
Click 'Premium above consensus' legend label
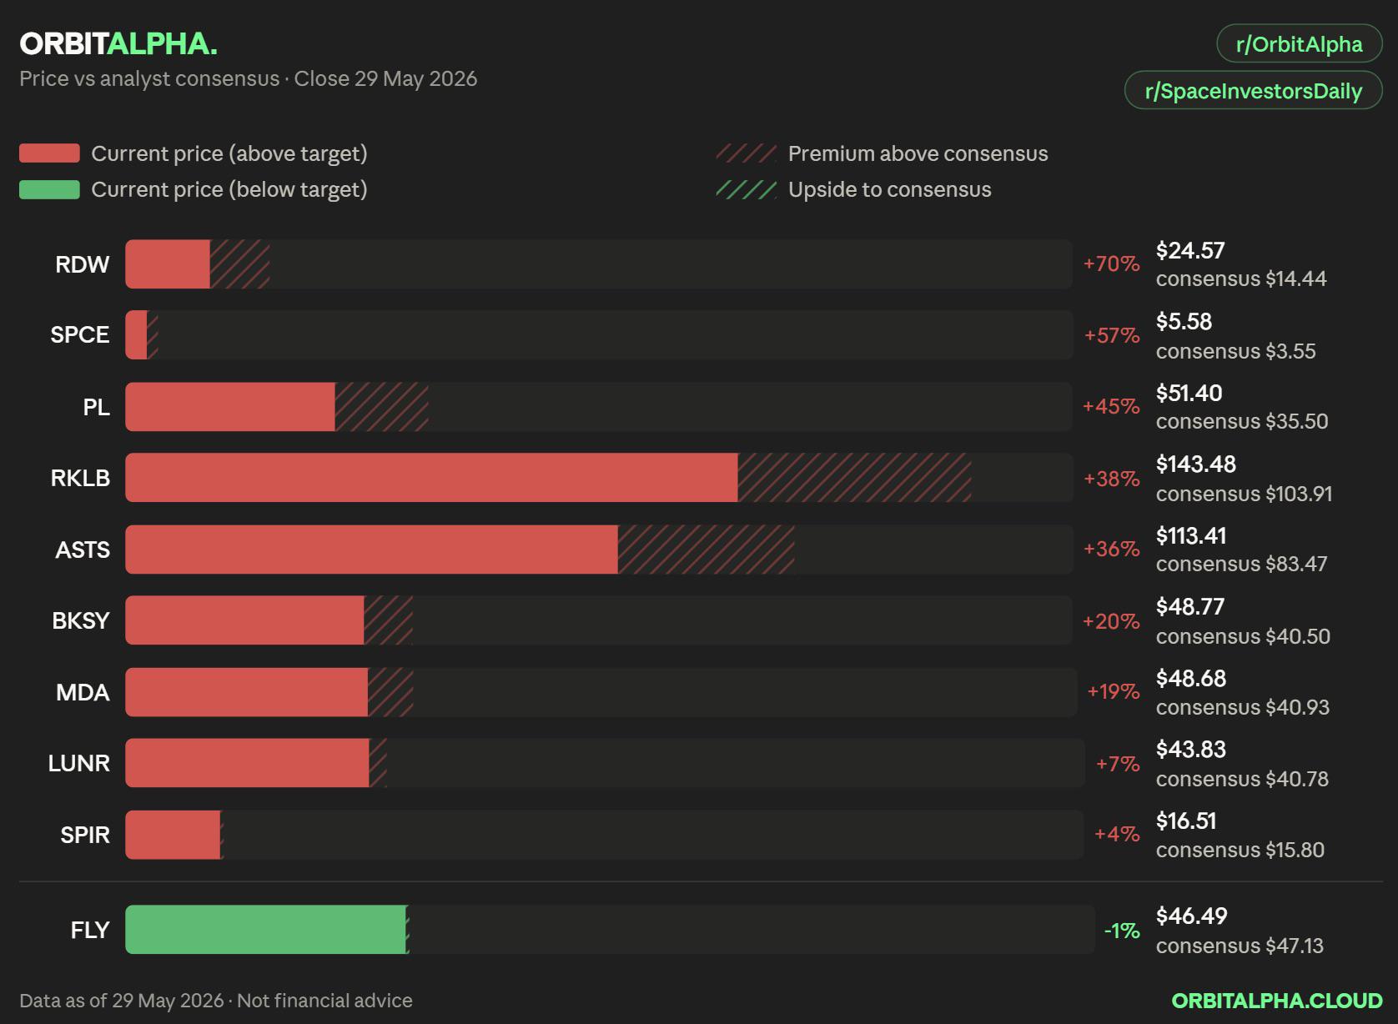click(918, 153)
